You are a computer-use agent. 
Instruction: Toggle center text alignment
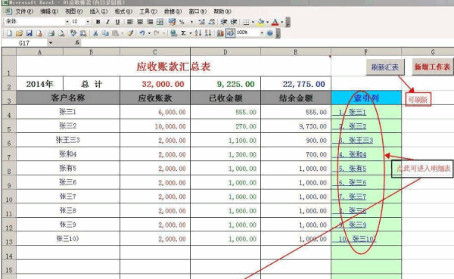[140, 22]
